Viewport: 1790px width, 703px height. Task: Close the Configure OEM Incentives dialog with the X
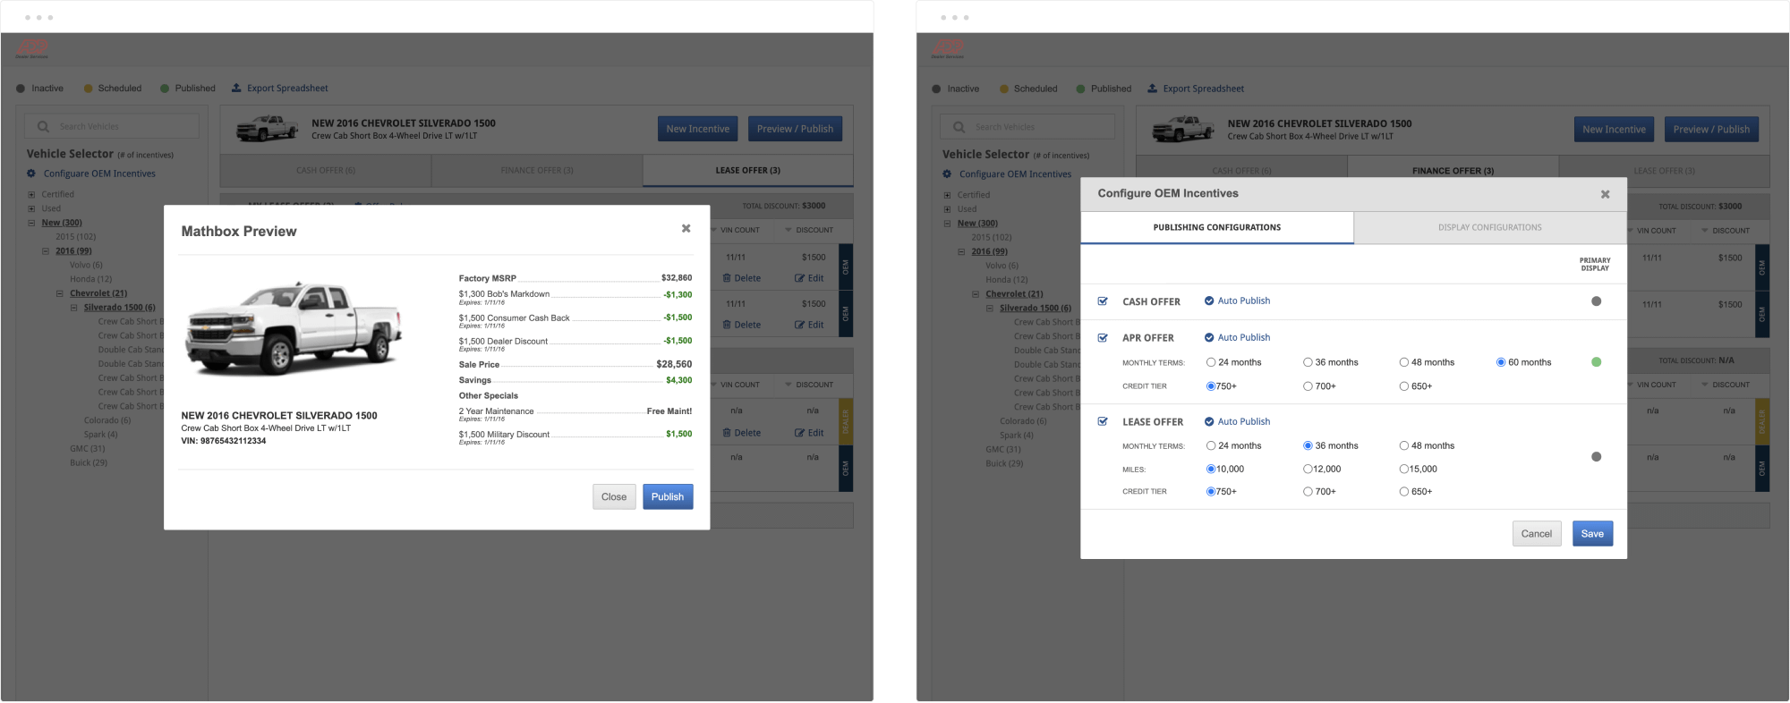[x=1605, y=194]
